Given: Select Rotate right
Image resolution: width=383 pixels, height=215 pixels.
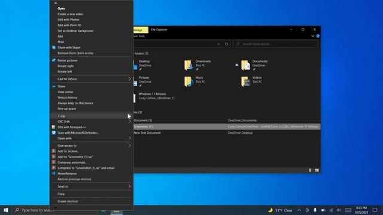Looking at the screenshot, I should click(65, 66).
